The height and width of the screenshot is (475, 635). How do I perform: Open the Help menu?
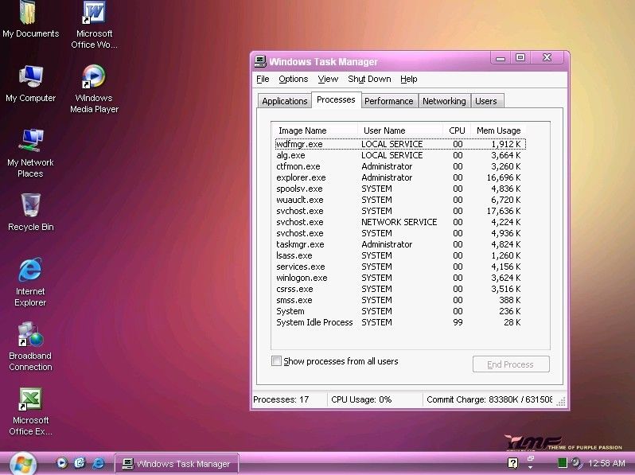[409, 79]
